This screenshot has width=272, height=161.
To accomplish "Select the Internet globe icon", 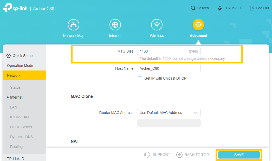I will click(x=115, y=25).
